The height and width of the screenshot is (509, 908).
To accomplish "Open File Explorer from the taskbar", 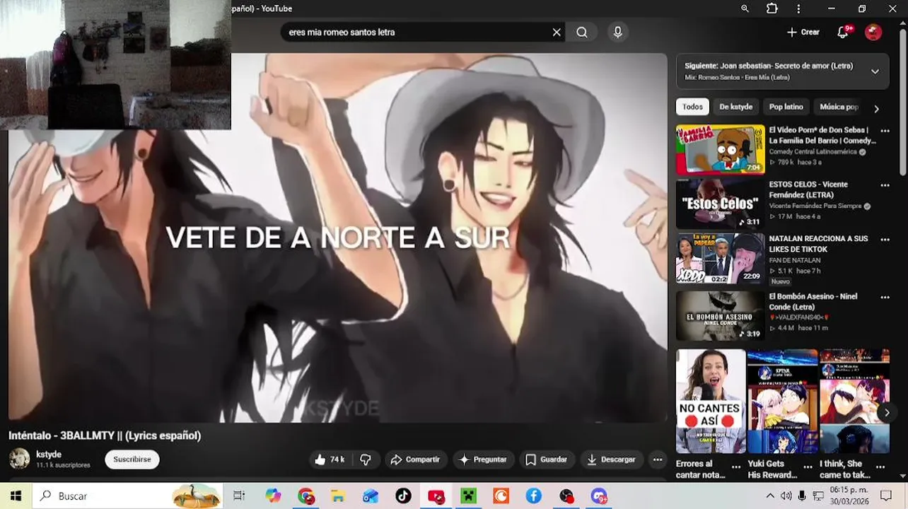I will tap(338, 496).
